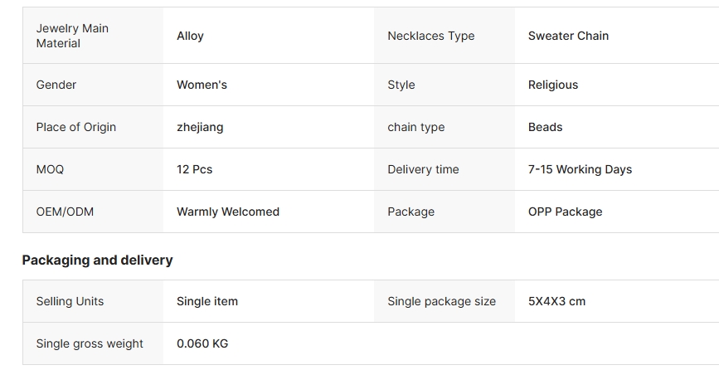This screenshot has width=719, height=370.
Task: Select the Single item selling unit
Action: point(207,301)
